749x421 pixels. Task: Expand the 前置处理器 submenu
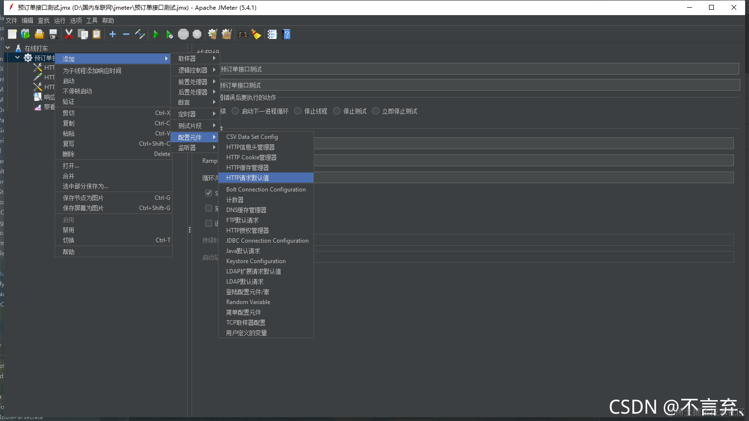tap(196, 82)
